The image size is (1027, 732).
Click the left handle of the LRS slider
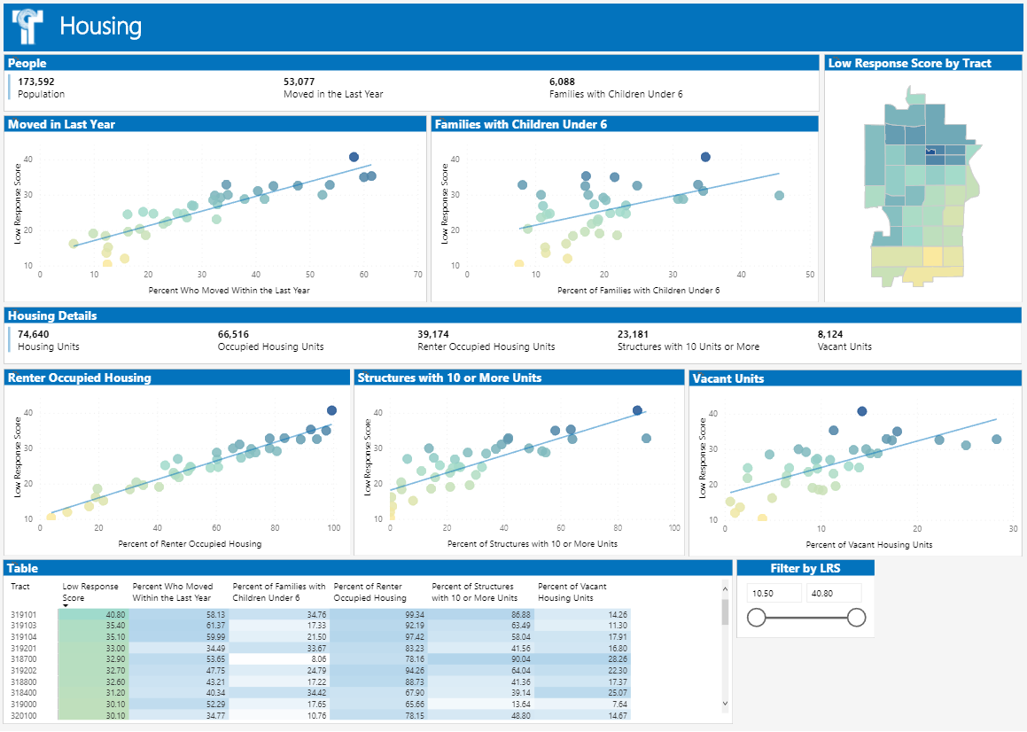tap(757, 618)
